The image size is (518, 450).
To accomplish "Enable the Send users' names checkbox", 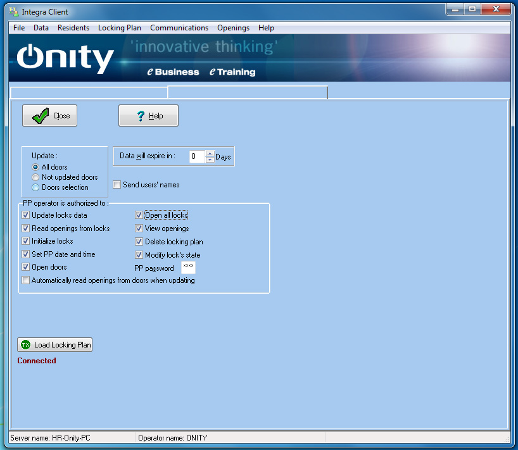I will coord(117,185).
